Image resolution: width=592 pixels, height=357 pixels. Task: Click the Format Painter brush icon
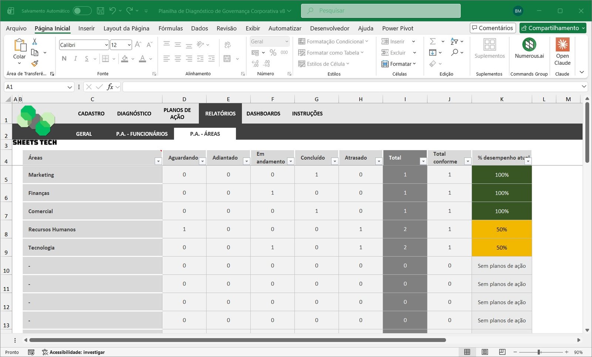pyautogui.click(x=35, y=64)
